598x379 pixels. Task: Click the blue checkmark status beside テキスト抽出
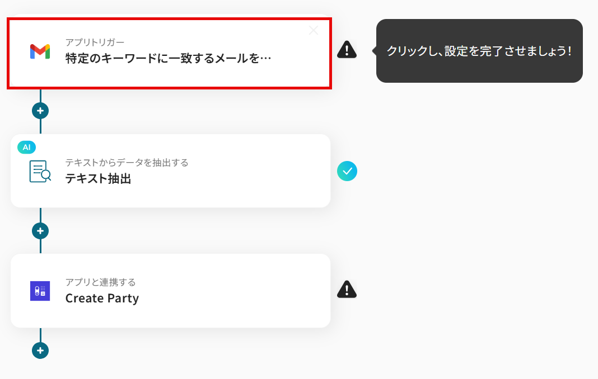tap(347, 171)
